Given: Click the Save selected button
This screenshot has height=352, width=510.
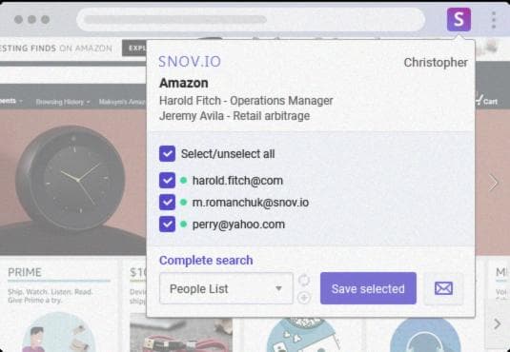Looking at the screenshot, I should 368,288.
